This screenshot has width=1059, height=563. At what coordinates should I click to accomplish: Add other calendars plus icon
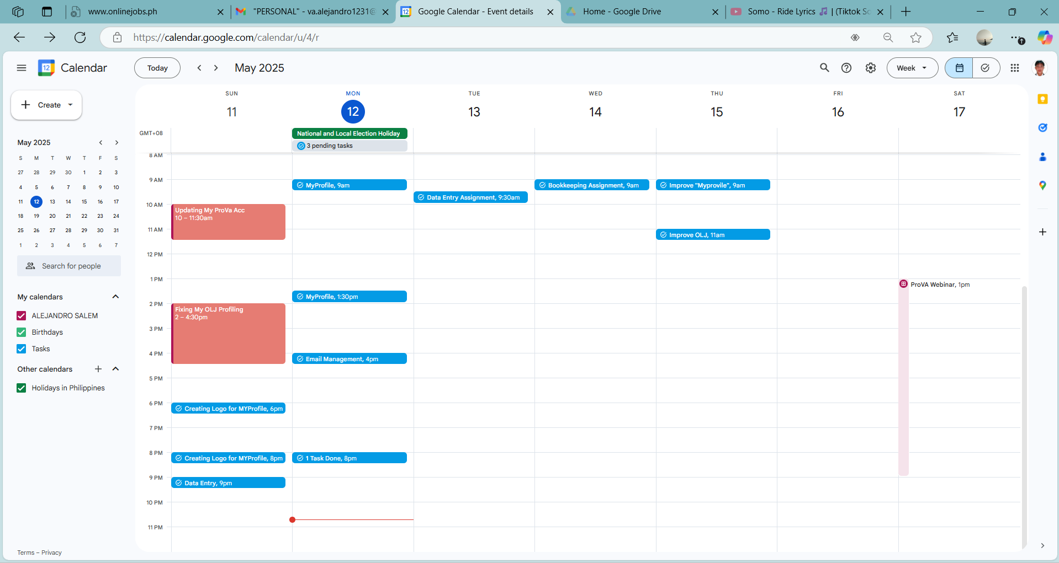pos(98,369)
